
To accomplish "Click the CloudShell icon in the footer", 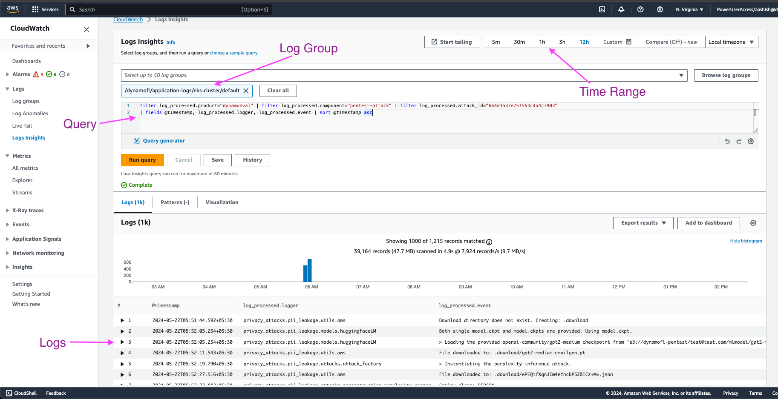I will tap(9, 393).
